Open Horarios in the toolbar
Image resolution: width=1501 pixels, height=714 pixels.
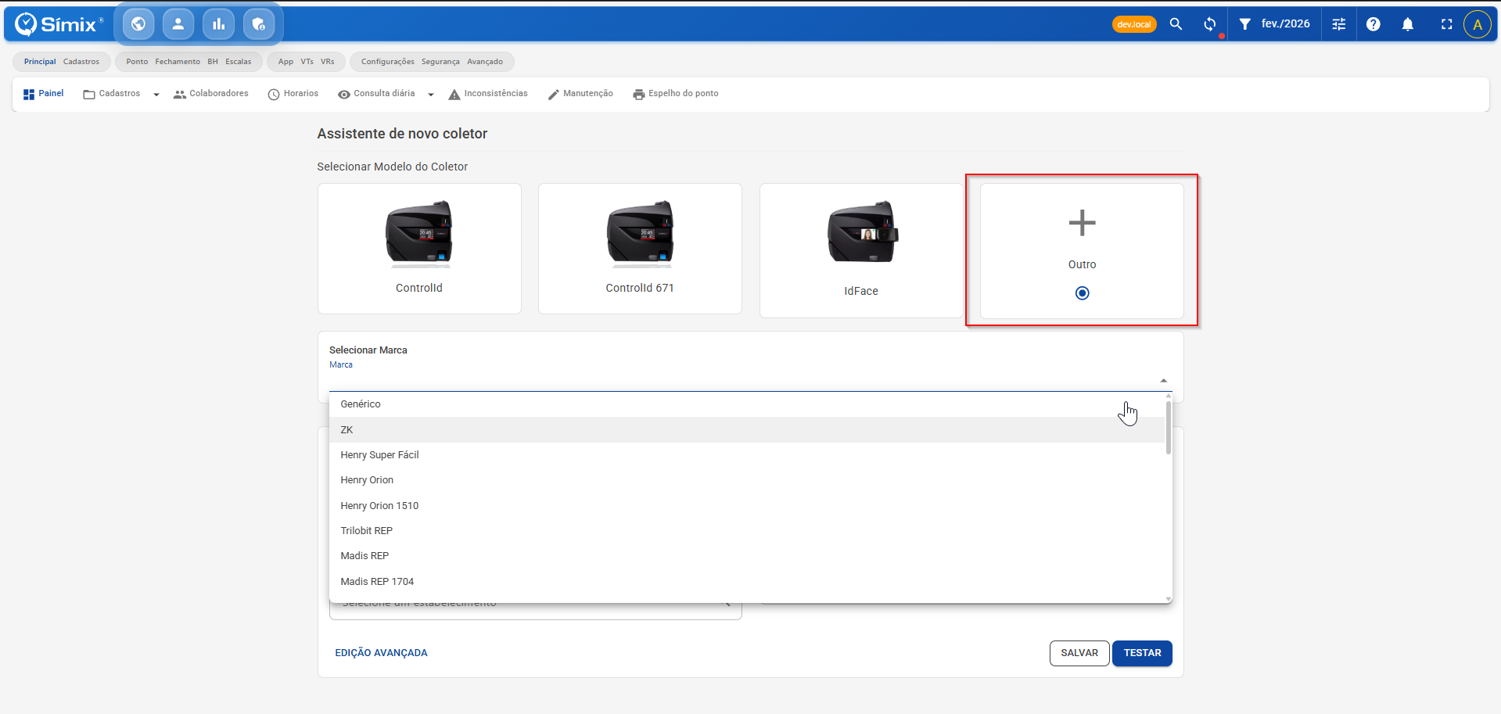point(293,94)
